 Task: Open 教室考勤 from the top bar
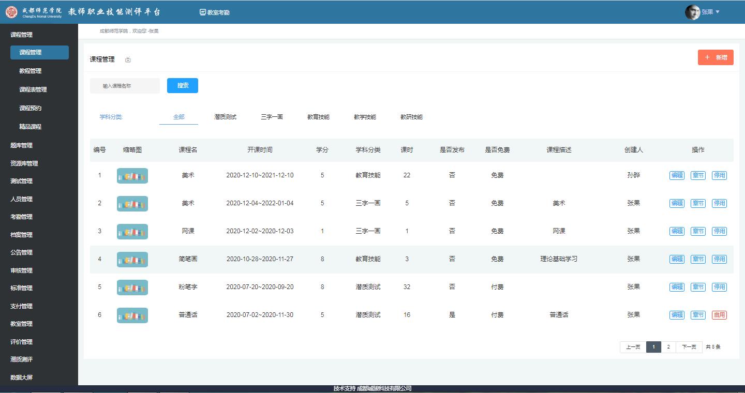[x=214, y=12]
